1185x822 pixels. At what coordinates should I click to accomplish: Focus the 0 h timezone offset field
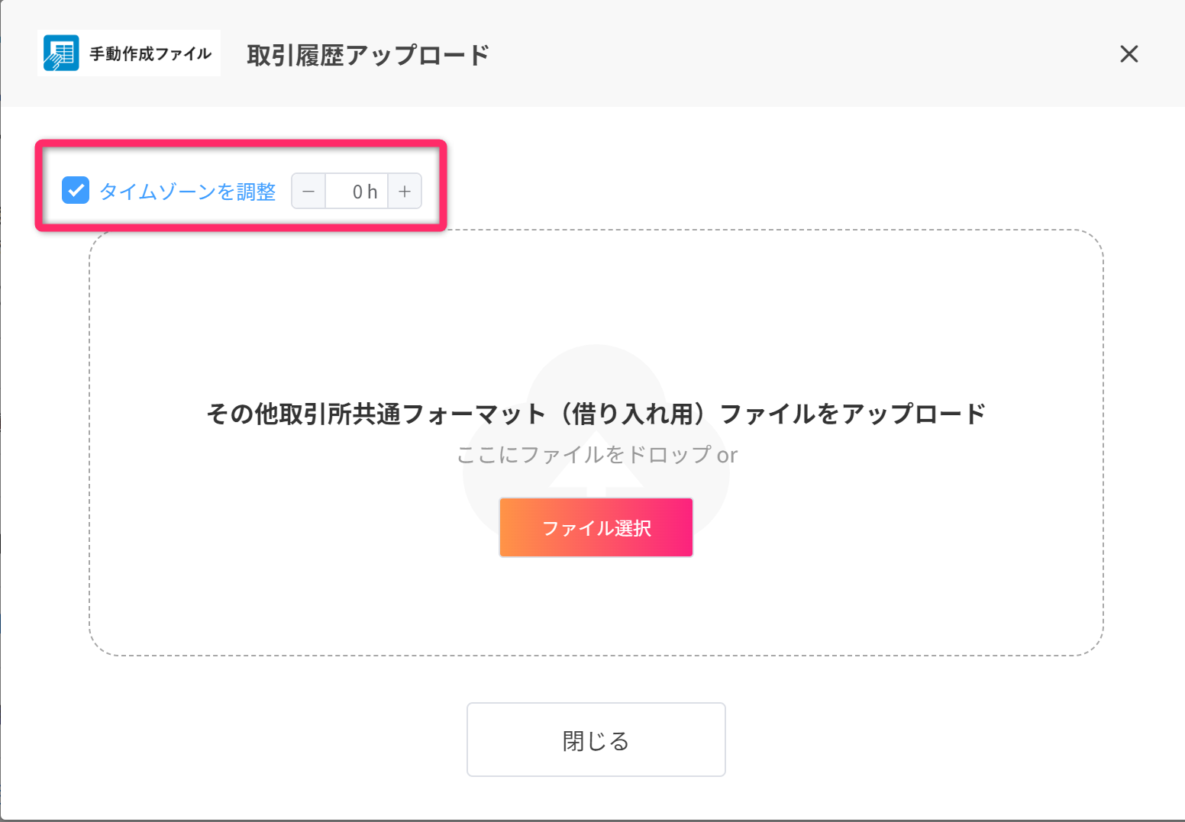pos(357,191)
